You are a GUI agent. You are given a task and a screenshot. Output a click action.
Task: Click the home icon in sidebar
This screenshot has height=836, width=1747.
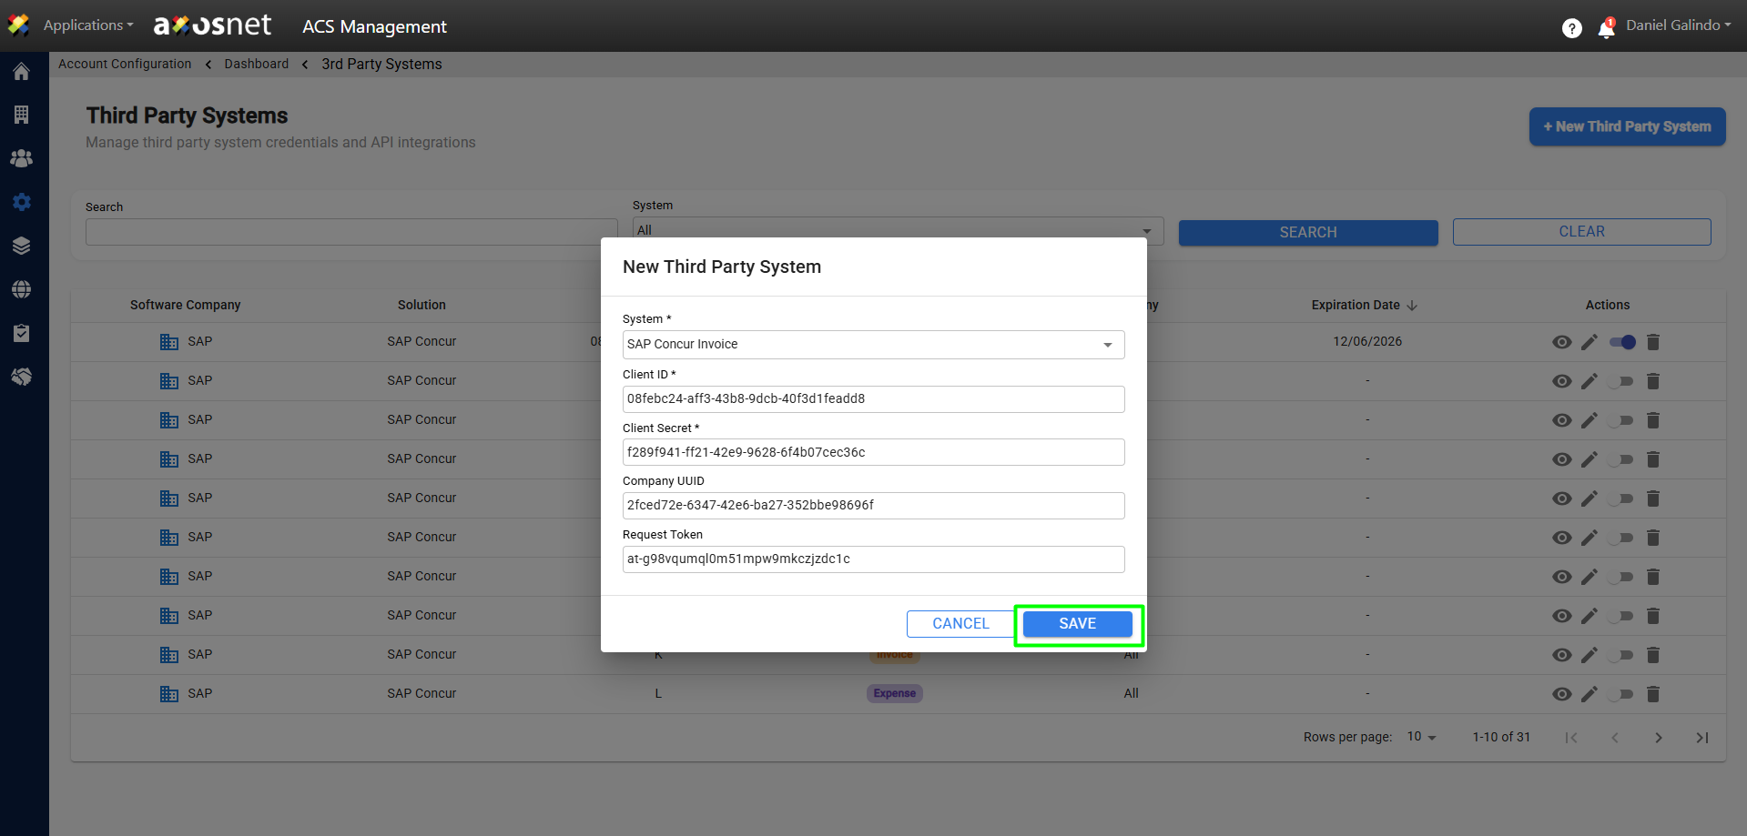tap(22, 72)
